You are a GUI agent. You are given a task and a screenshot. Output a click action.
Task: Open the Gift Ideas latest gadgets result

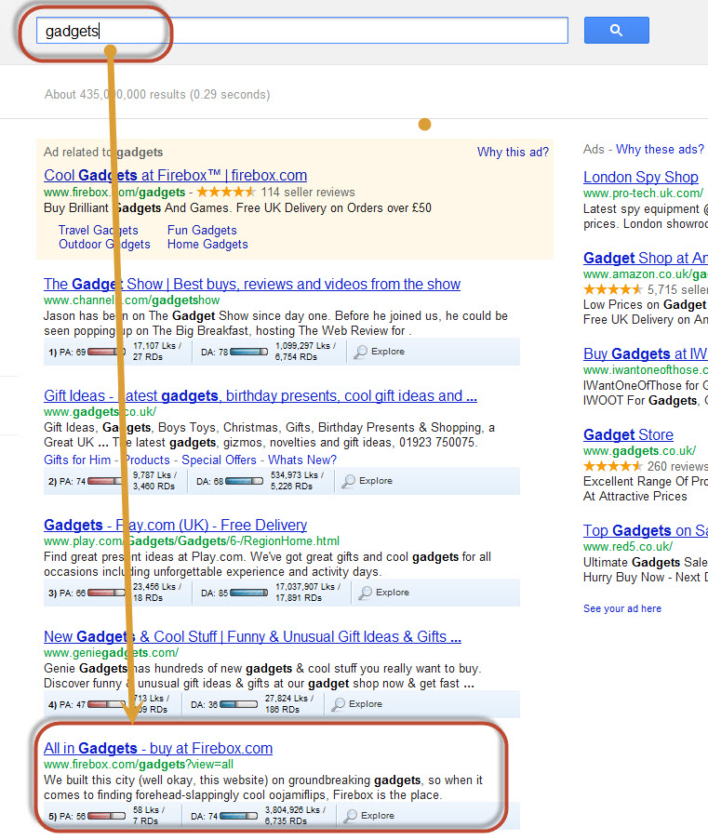[260, 396]
